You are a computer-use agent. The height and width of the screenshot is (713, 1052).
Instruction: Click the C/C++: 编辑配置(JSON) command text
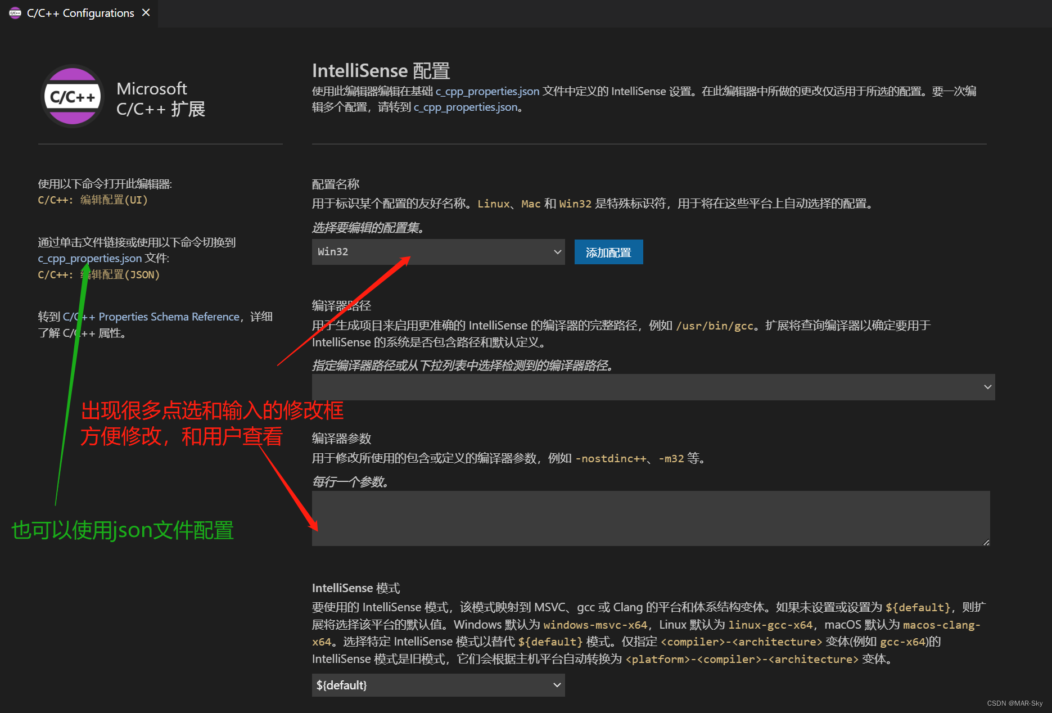(x=99, y=274)
